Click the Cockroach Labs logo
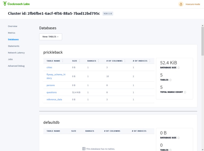Screen dimensions: 204x151 point(16,4)
